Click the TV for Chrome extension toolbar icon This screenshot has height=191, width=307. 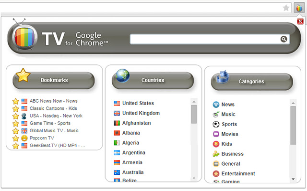(299, 8)
